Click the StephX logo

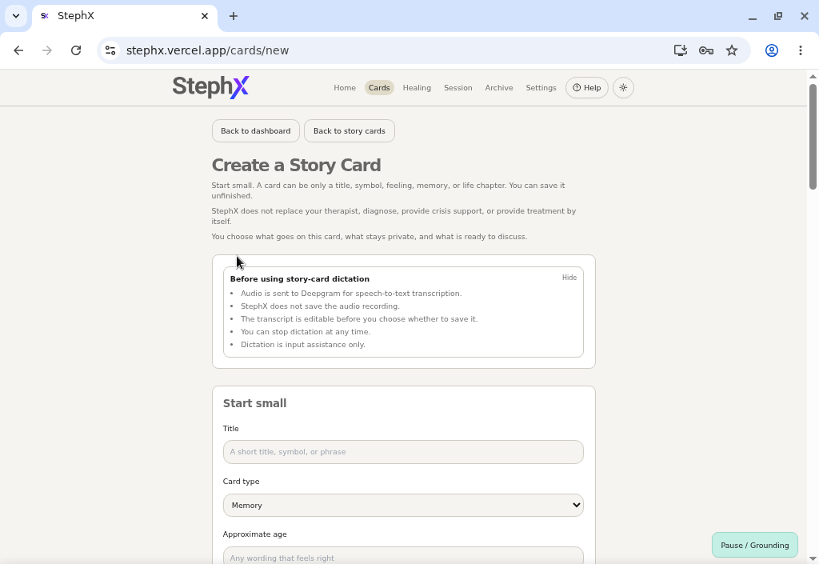point(210,87)
